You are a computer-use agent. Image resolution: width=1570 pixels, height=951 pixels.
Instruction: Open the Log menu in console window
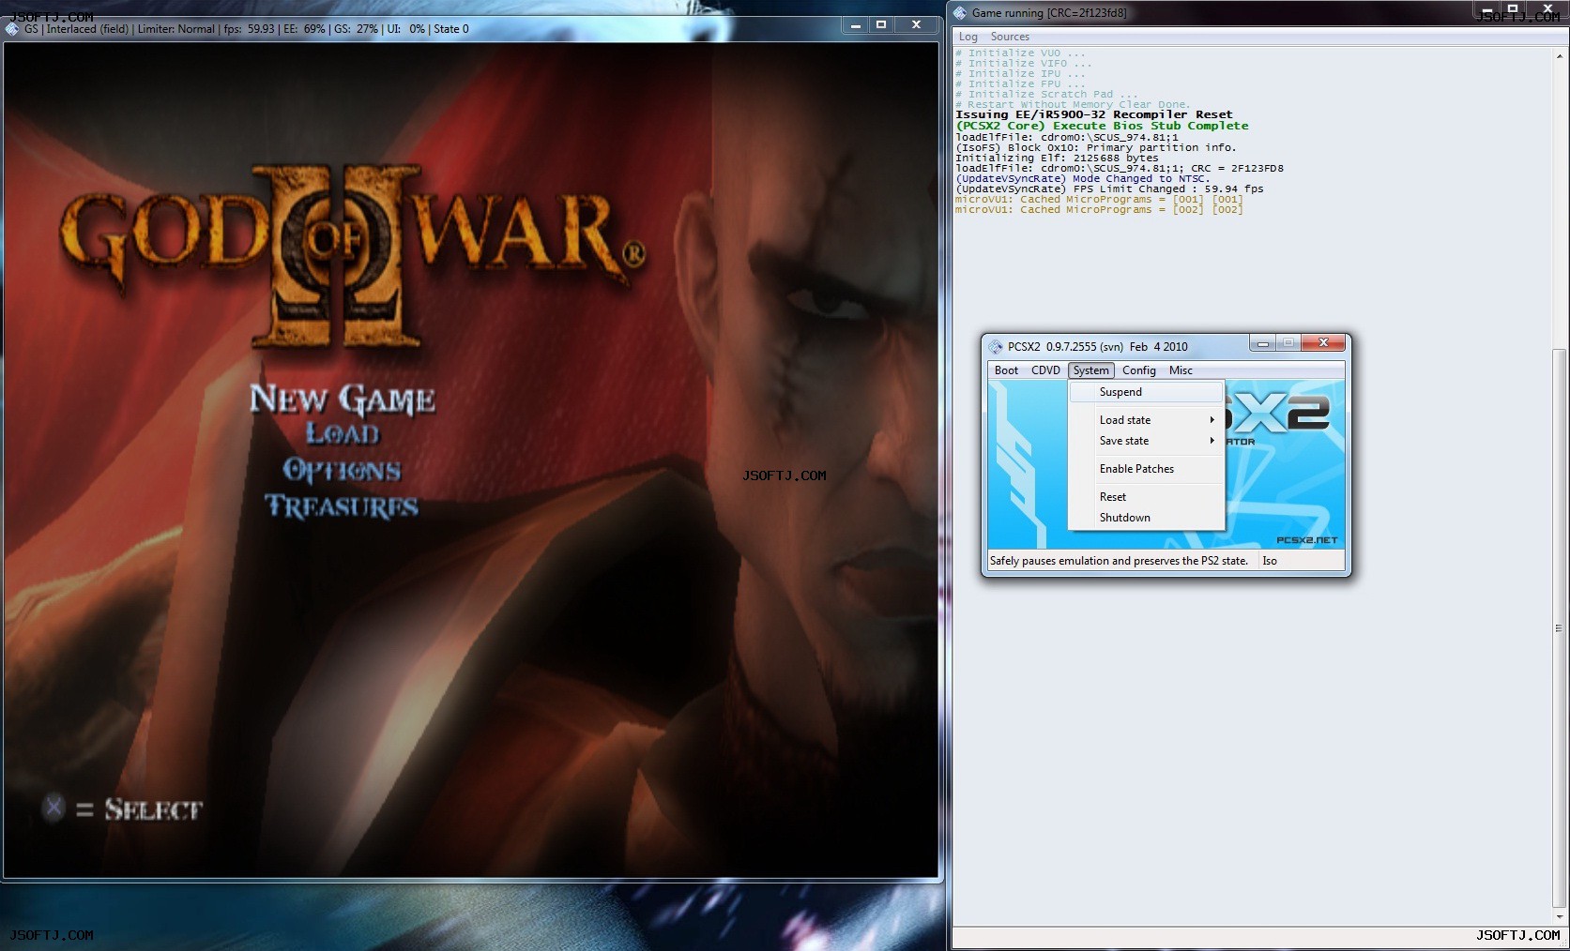968,37
